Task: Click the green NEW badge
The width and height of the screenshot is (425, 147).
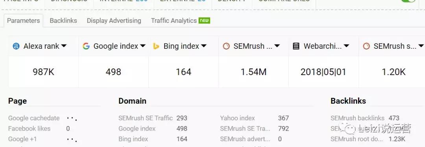Action: pyautogui.click(x=204, y=20)
